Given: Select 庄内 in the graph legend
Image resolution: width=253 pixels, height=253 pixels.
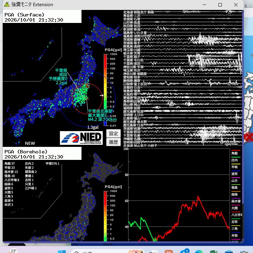Looking at the screenshot, I should (x=235, y=160).
